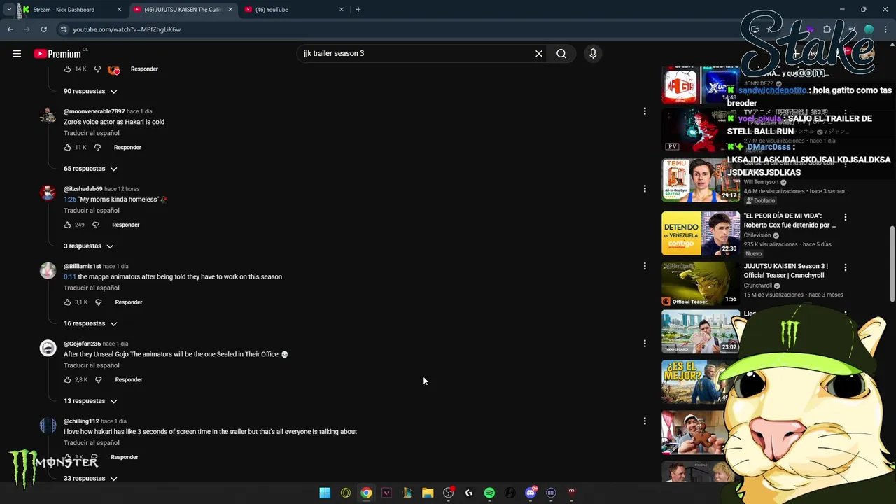Open @Gojofan236 channel avatar
The width and height of the screenshot is (896, 504).
pos(48,348)
